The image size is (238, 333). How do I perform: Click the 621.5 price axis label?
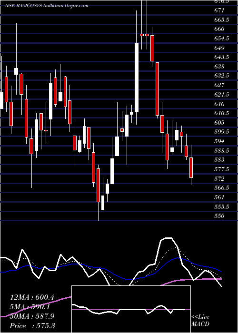pyautogui.click(x=221, y=95)
